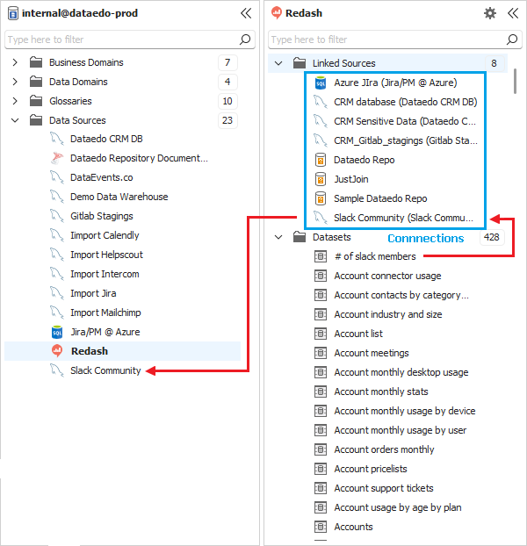
Task: Click the folder icon of Datasets
Action: (300, 237)
